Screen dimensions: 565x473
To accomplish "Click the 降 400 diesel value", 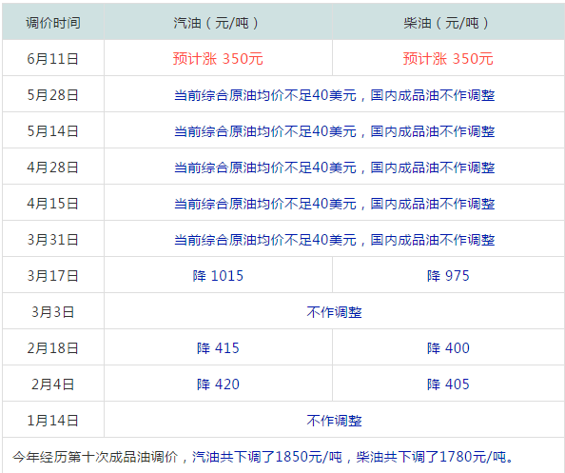I will click(x=448, y=348).
